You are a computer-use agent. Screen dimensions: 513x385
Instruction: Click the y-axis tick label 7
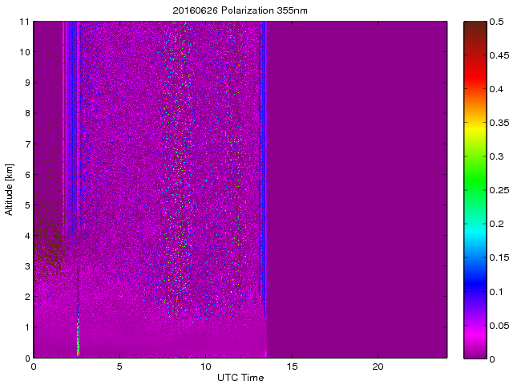(x=26, y=144)
